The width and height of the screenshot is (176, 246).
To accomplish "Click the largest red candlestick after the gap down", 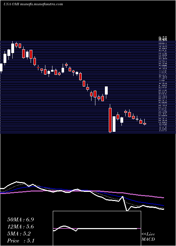I will [110, 120].
